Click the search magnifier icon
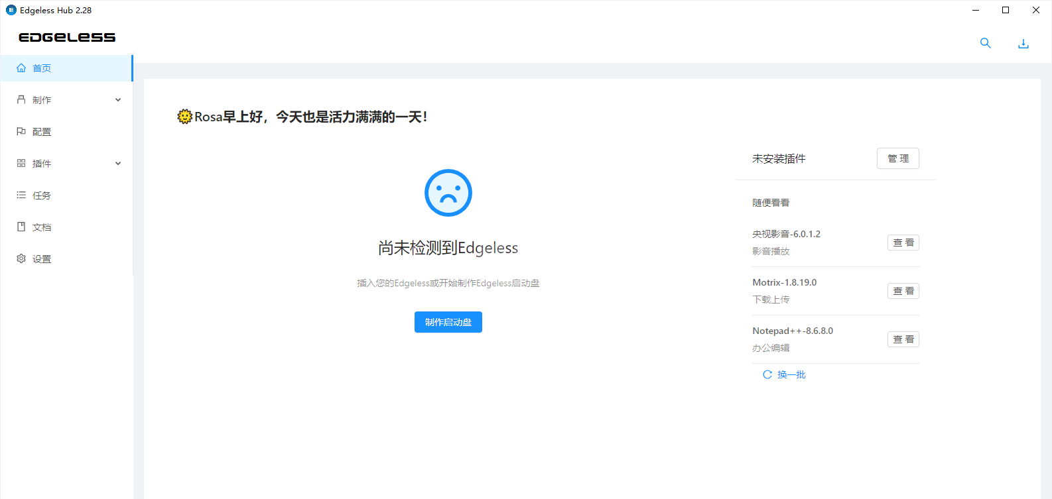Viewport: 1052px width, 499px height. (986, 43)
